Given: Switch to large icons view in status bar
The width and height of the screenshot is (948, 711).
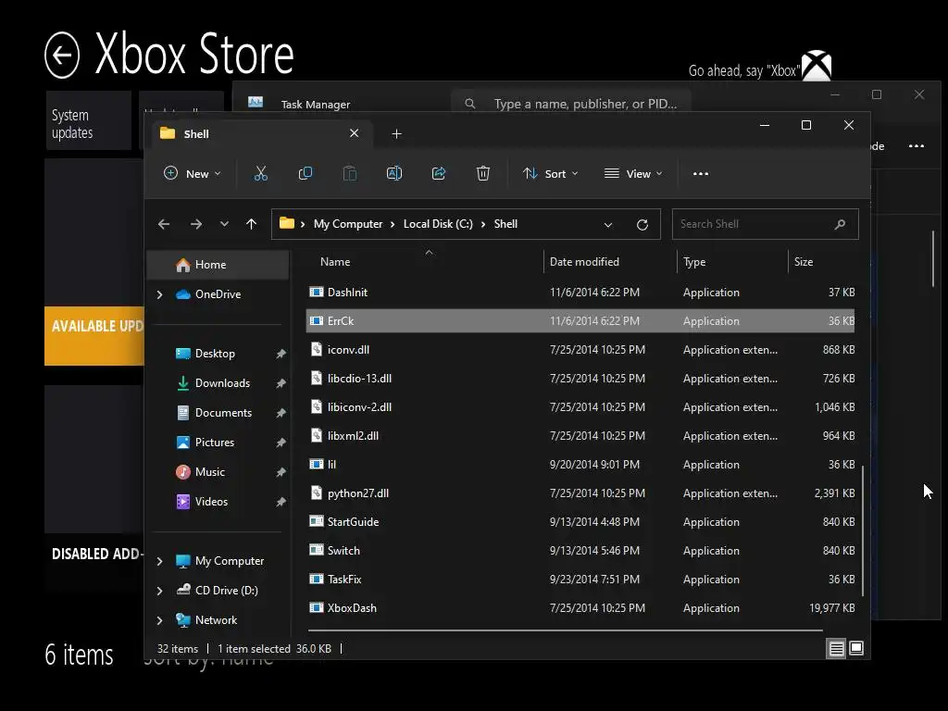Looking at the screenshot, I should coord(856,648).
